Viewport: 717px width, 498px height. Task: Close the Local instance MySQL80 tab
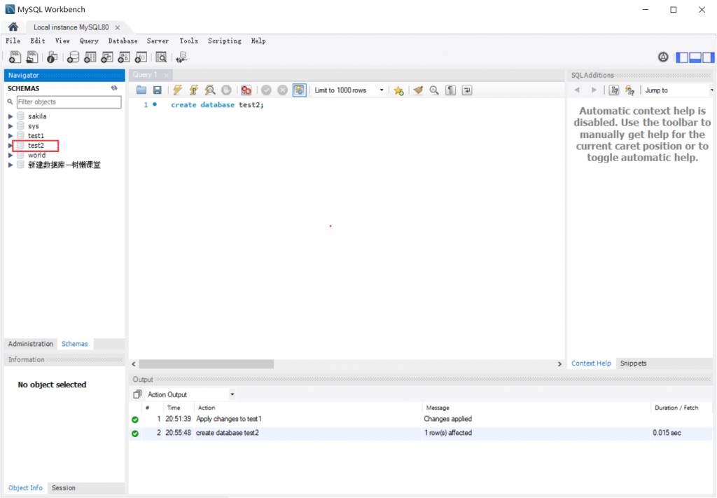pos(118,27)
